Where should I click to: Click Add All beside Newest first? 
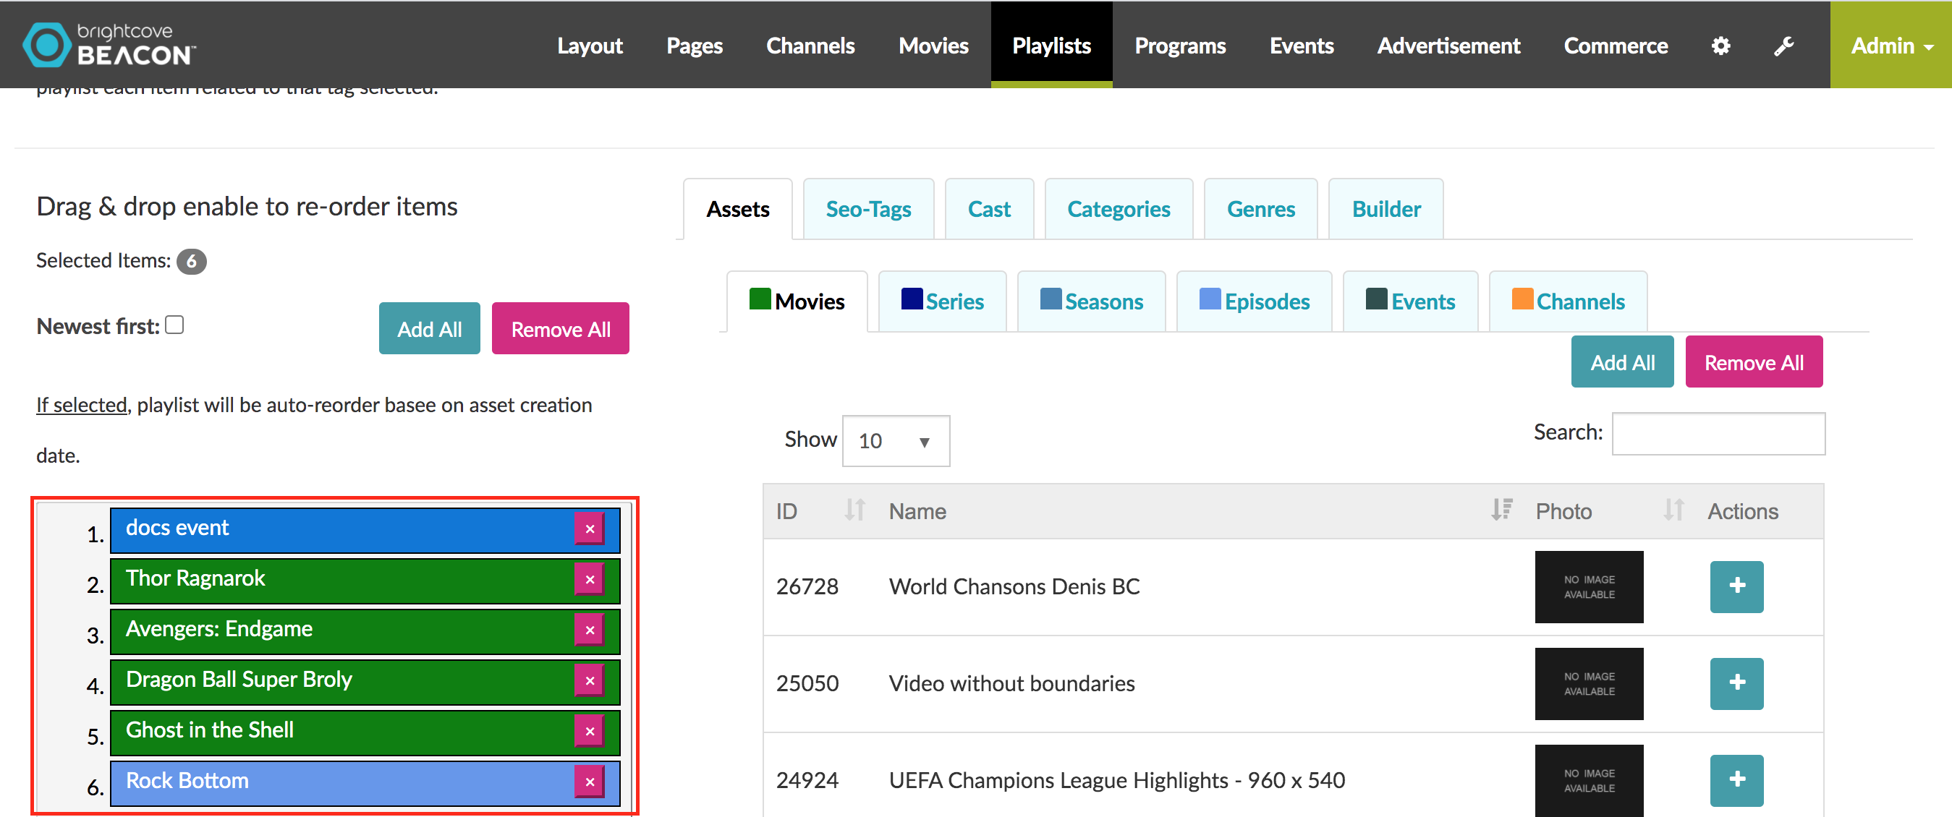pyautogui.click(x=429, y=329)
